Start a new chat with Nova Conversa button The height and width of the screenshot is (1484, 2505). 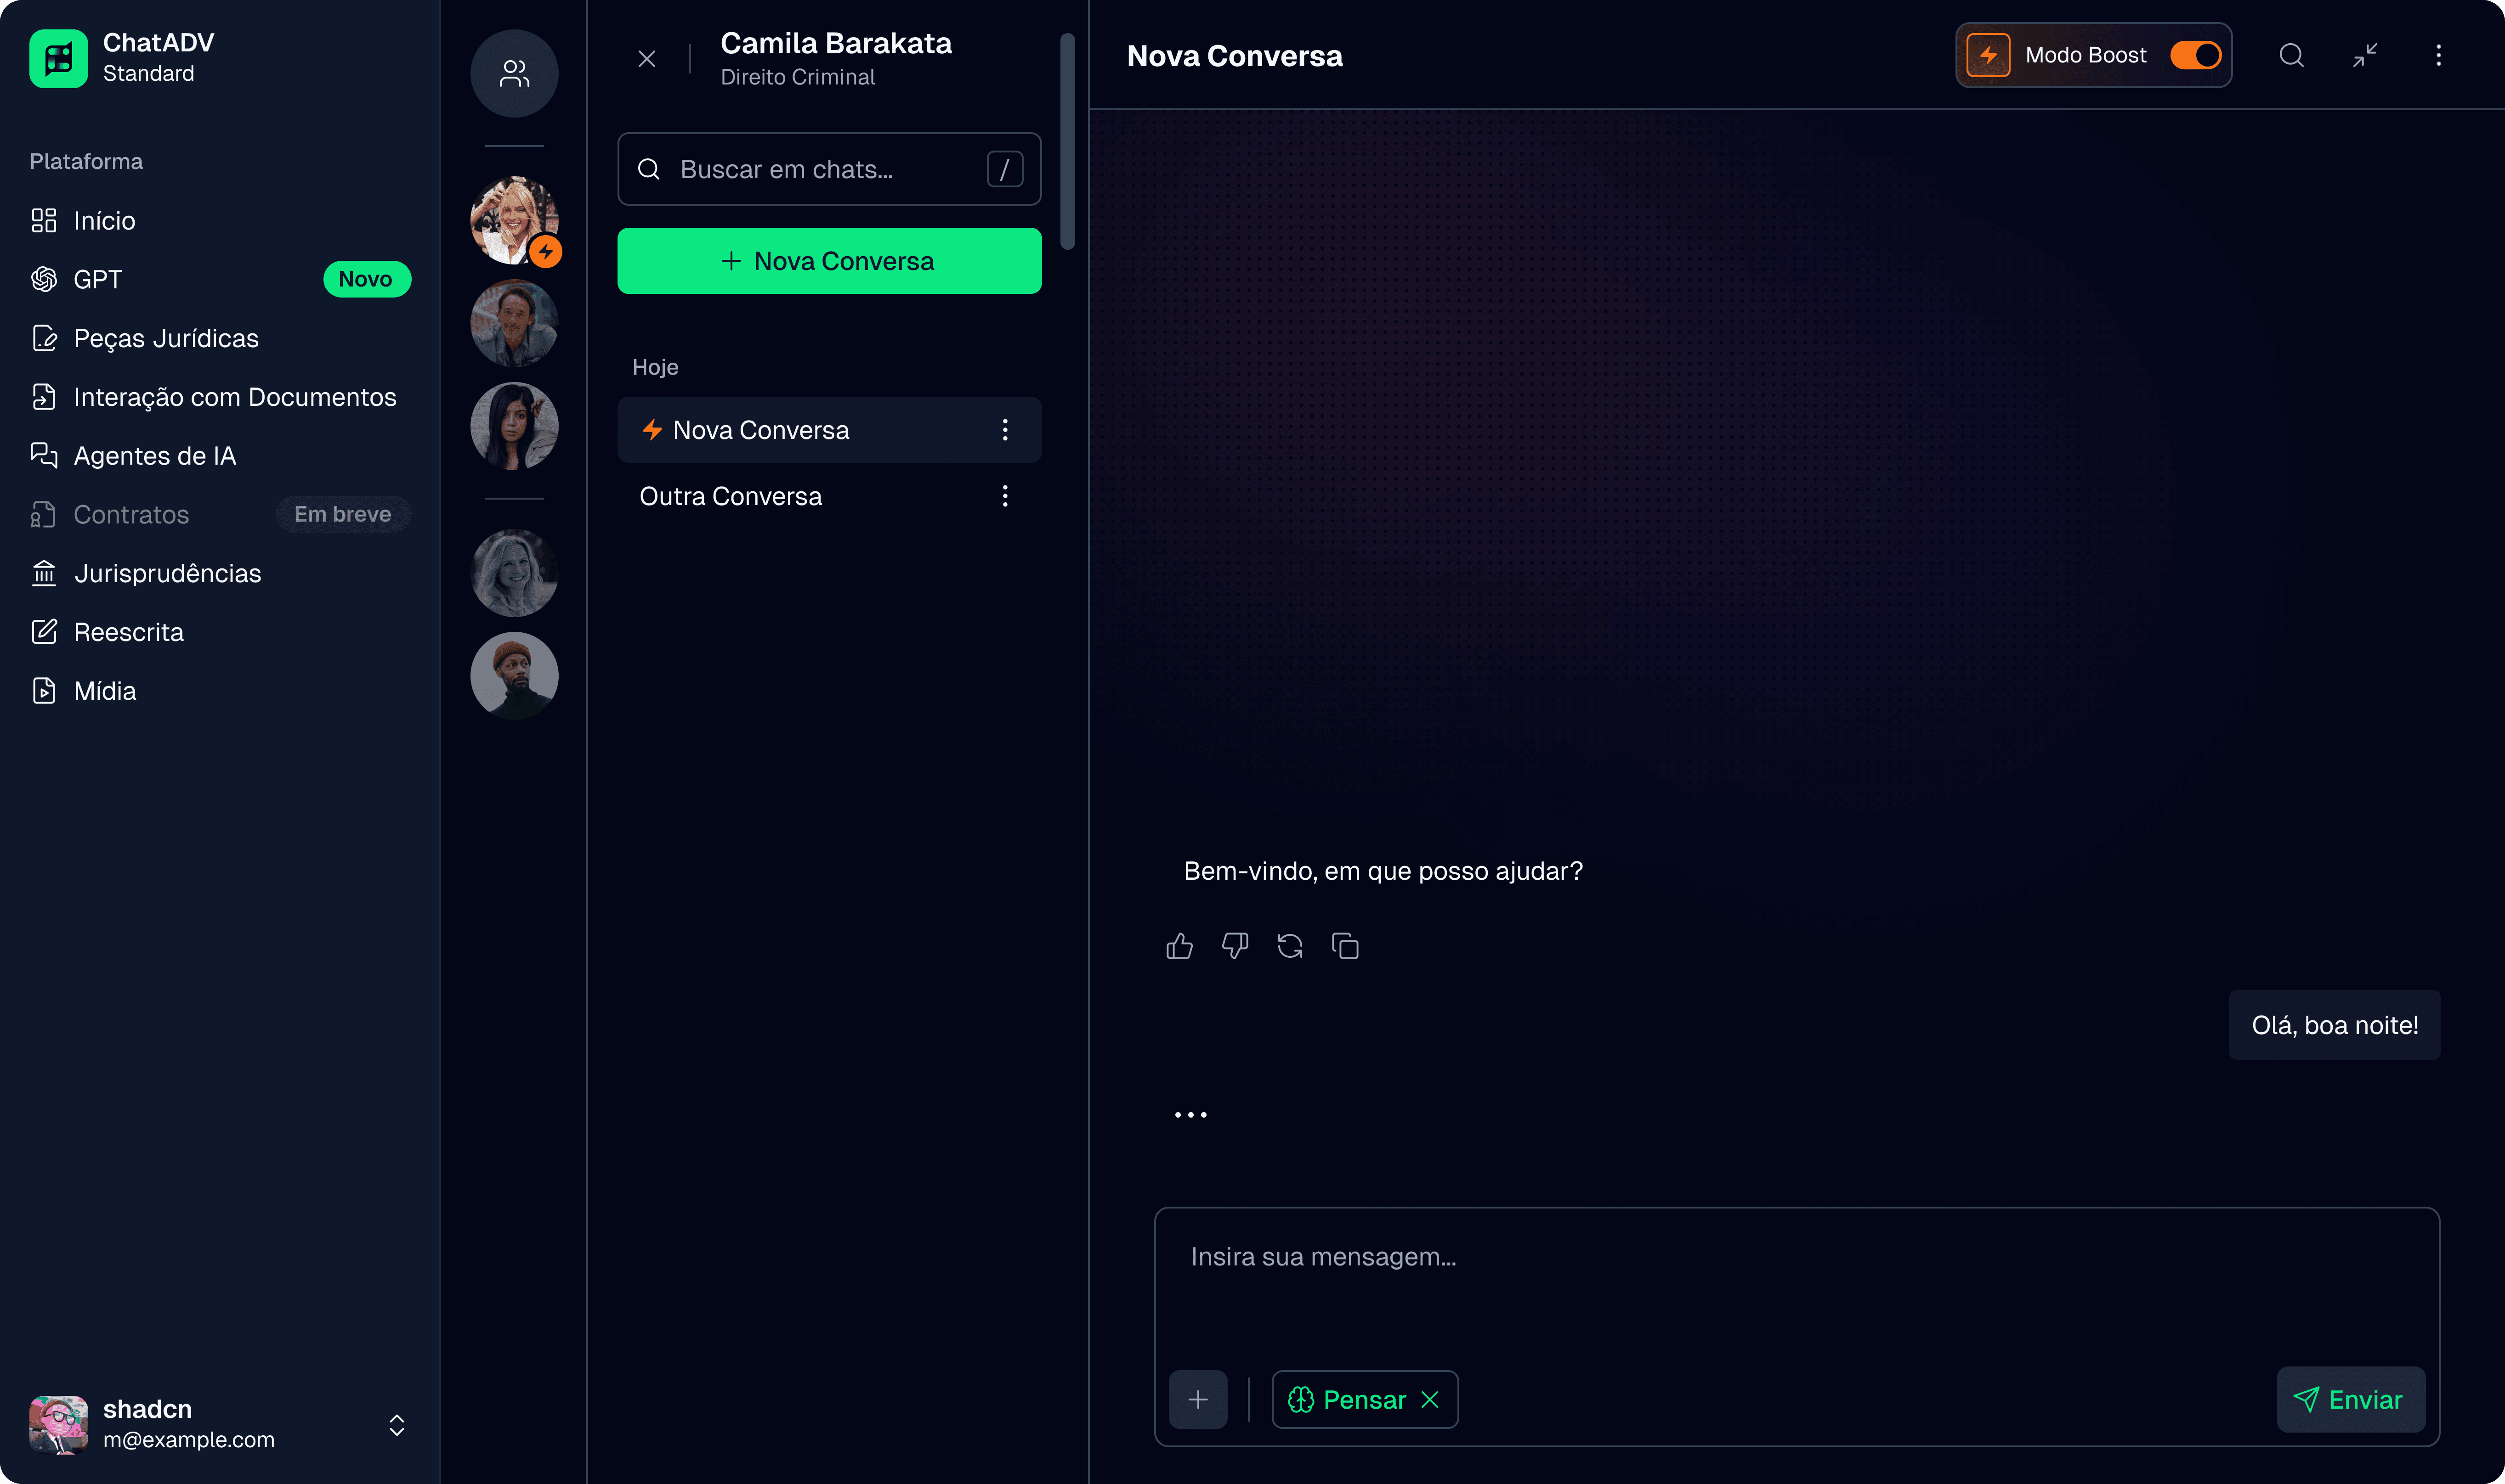[x=828, y=261]
